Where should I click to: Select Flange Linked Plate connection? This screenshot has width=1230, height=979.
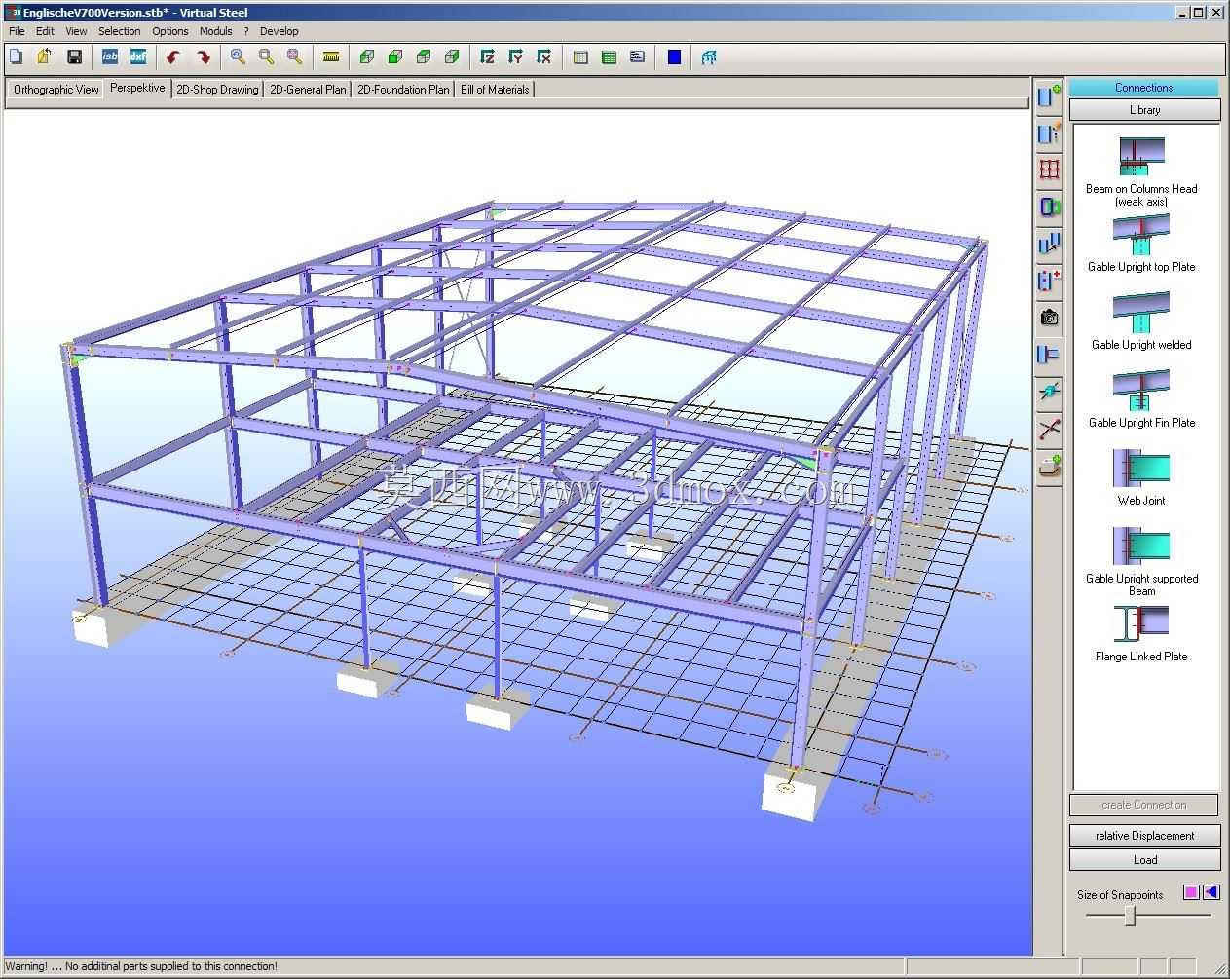tap(1141, 633)
